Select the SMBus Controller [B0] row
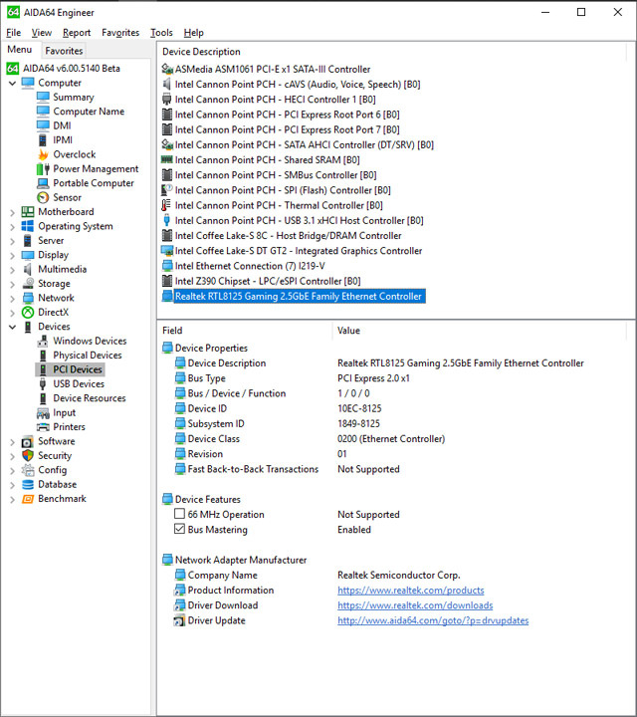 276,175
